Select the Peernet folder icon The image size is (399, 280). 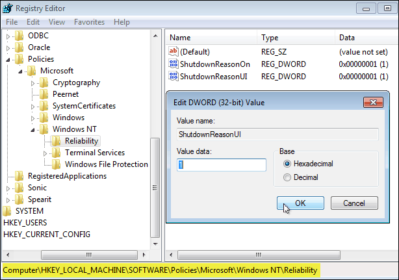[44, 94]
